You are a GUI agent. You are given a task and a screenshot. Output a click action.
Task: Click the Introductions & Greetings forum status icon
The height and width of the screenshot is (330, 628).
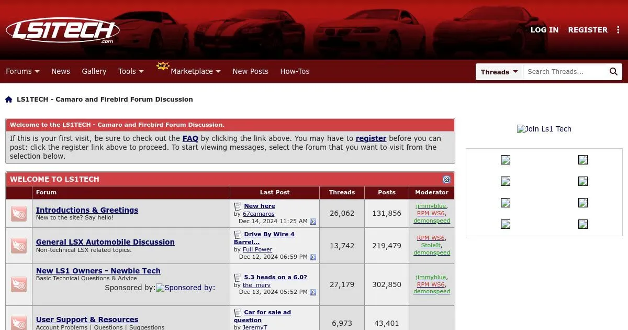(19, 213)
